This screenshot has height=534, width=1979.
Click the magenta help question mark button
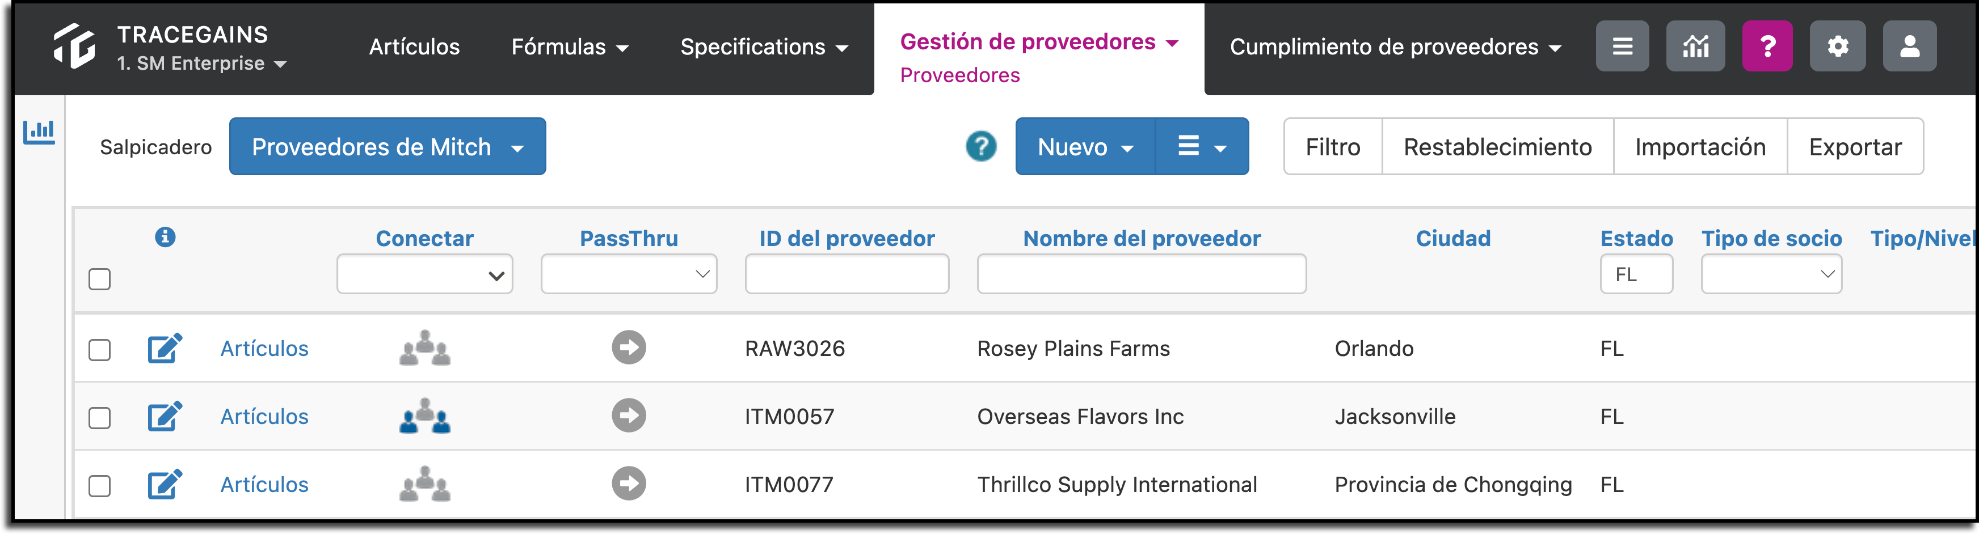coord(1767,46)
